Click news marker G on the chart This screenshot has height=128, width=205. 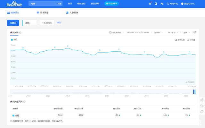tap(164, 52)
